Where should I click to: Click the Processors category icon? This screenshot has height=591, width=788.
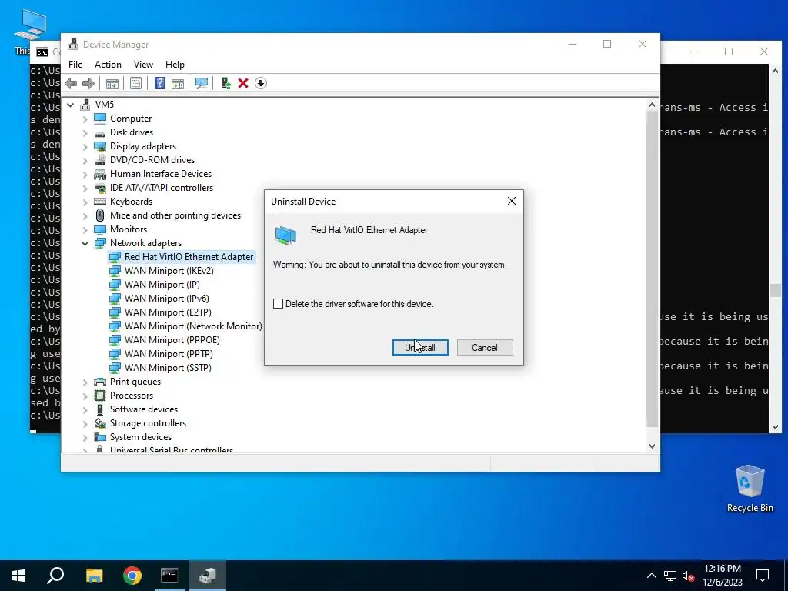(x=100, y=396)
